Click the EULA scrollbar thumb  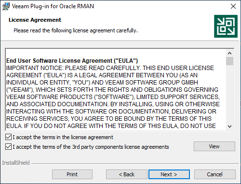point(229,61)
